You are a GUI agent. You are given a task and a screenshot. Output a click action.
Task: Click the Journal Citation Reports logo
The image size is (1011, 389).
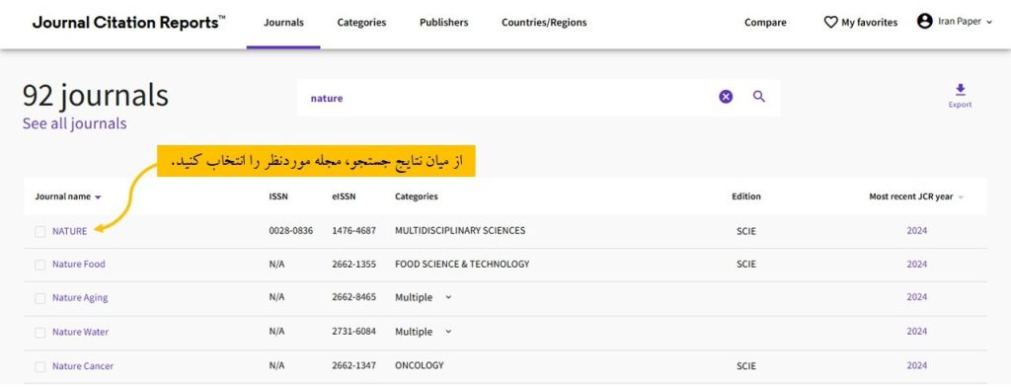129,23
